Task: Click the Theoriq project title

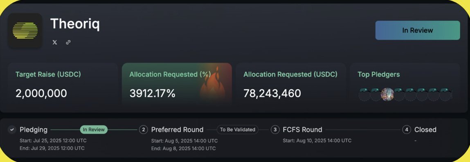Action: [75, 24]
